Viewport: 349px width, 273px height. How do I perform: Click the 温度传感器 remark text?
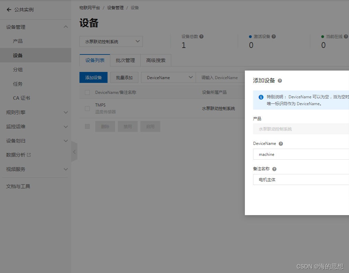(x=105, y=112)
